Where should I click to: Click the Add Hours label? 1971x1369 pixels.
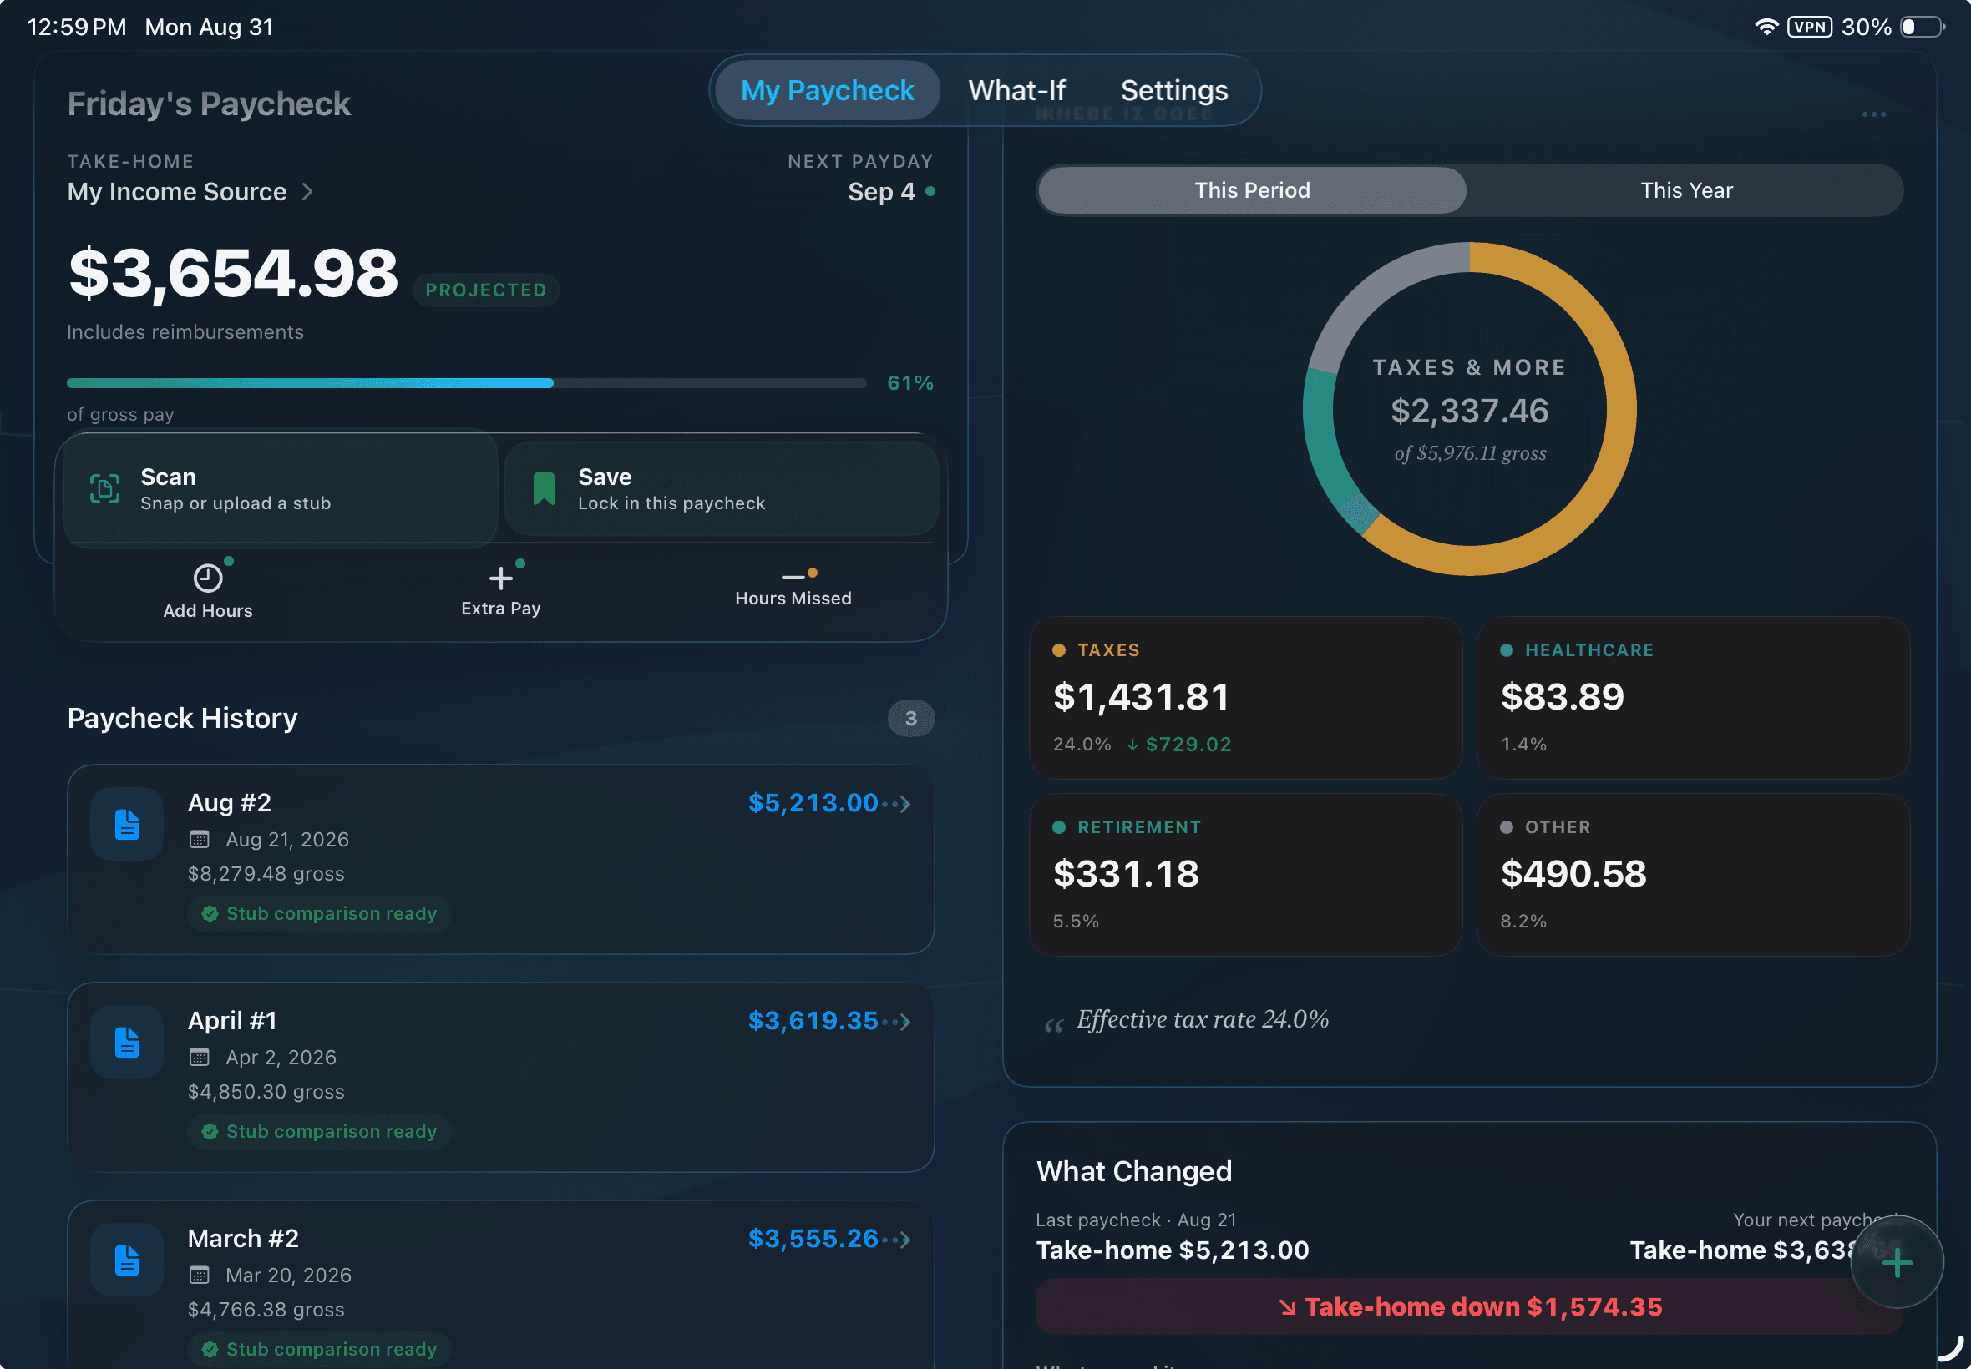coord(208,611)
